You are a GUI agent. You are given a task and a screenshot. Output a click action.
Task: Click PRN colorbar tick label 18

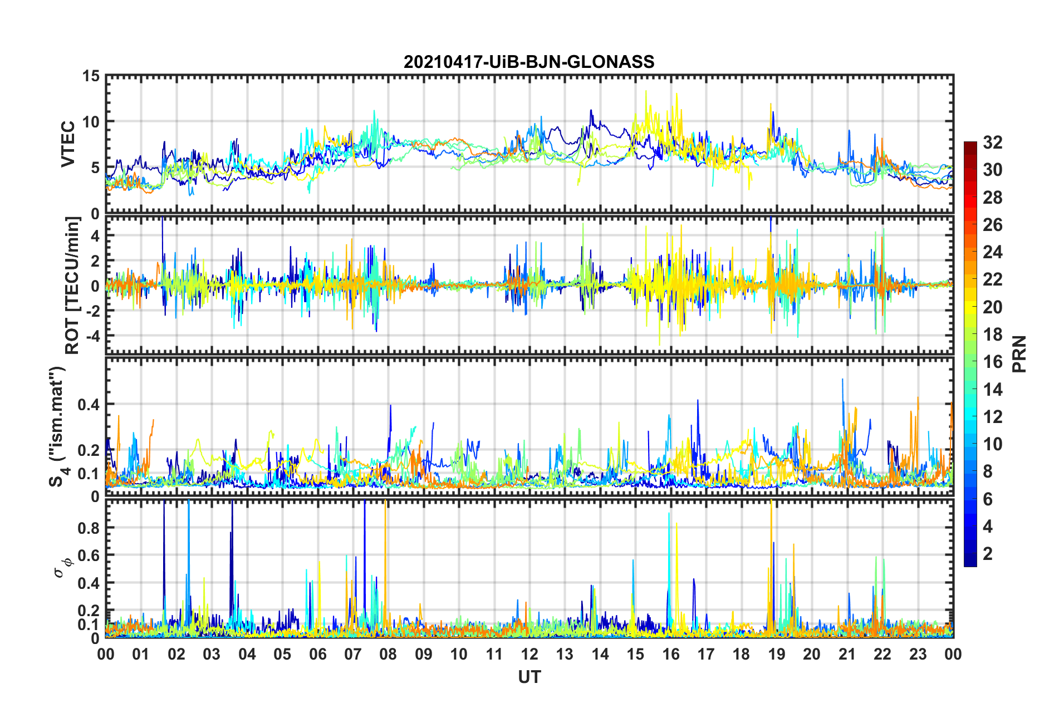click(992, 335)
